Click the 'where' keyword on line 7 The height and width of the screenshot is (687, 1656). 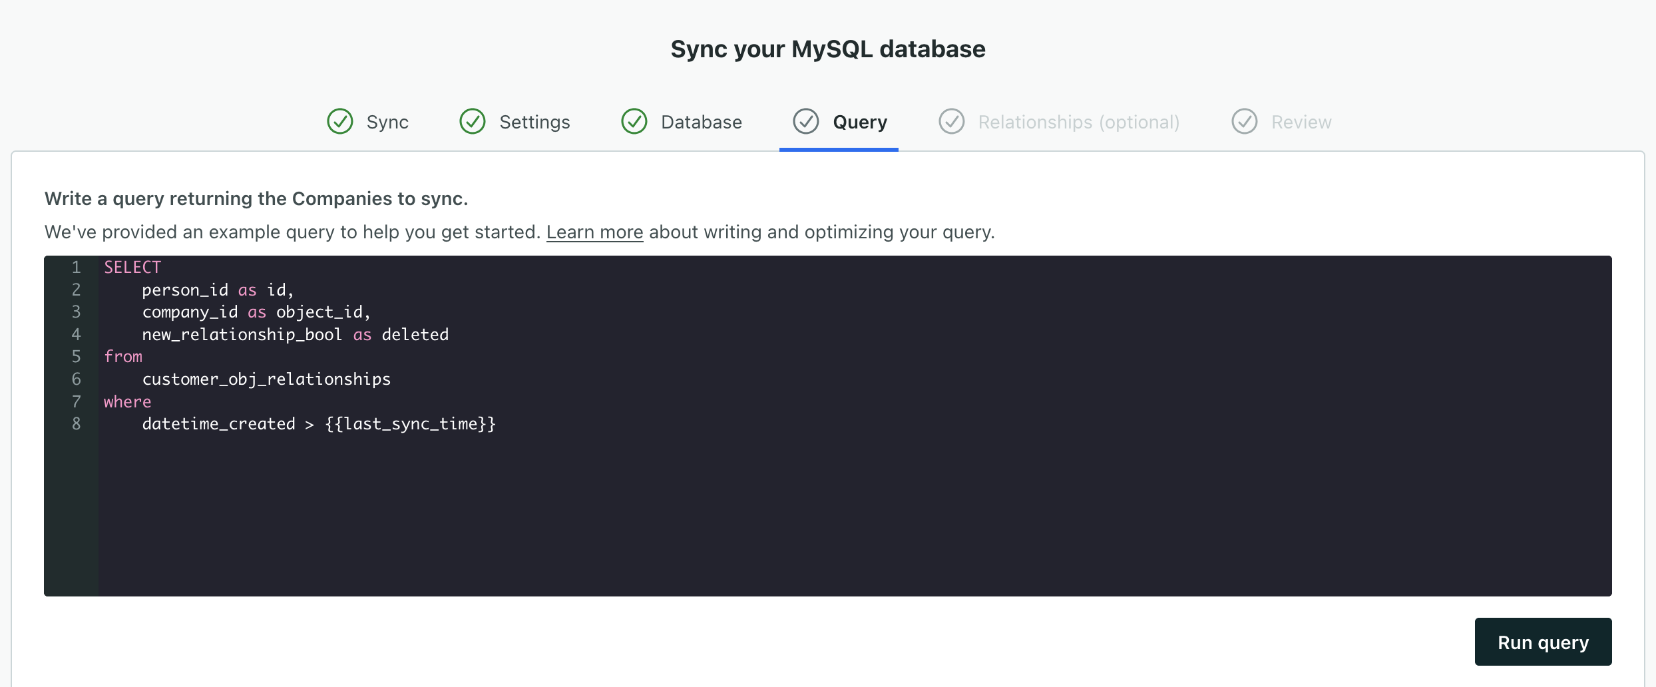[x=127, y=402]
